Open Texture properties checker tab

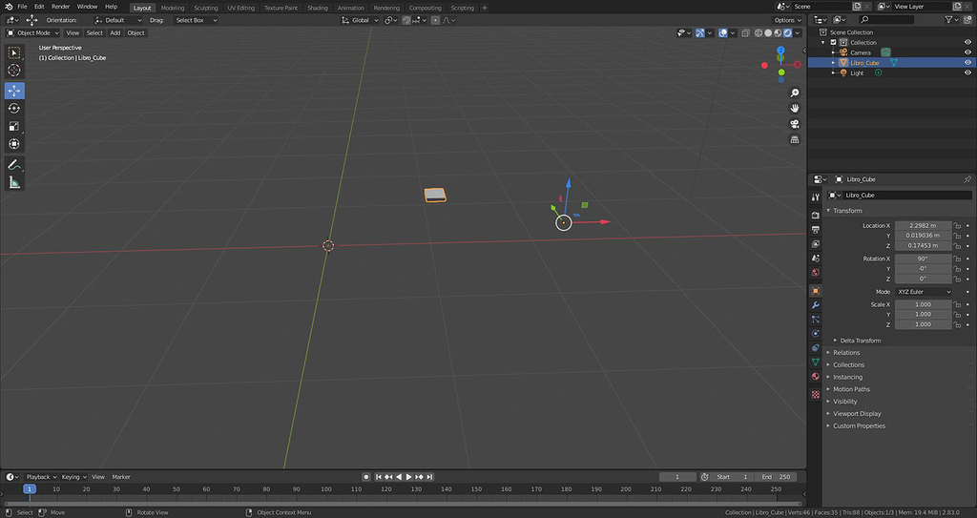(x=815, y=395)
